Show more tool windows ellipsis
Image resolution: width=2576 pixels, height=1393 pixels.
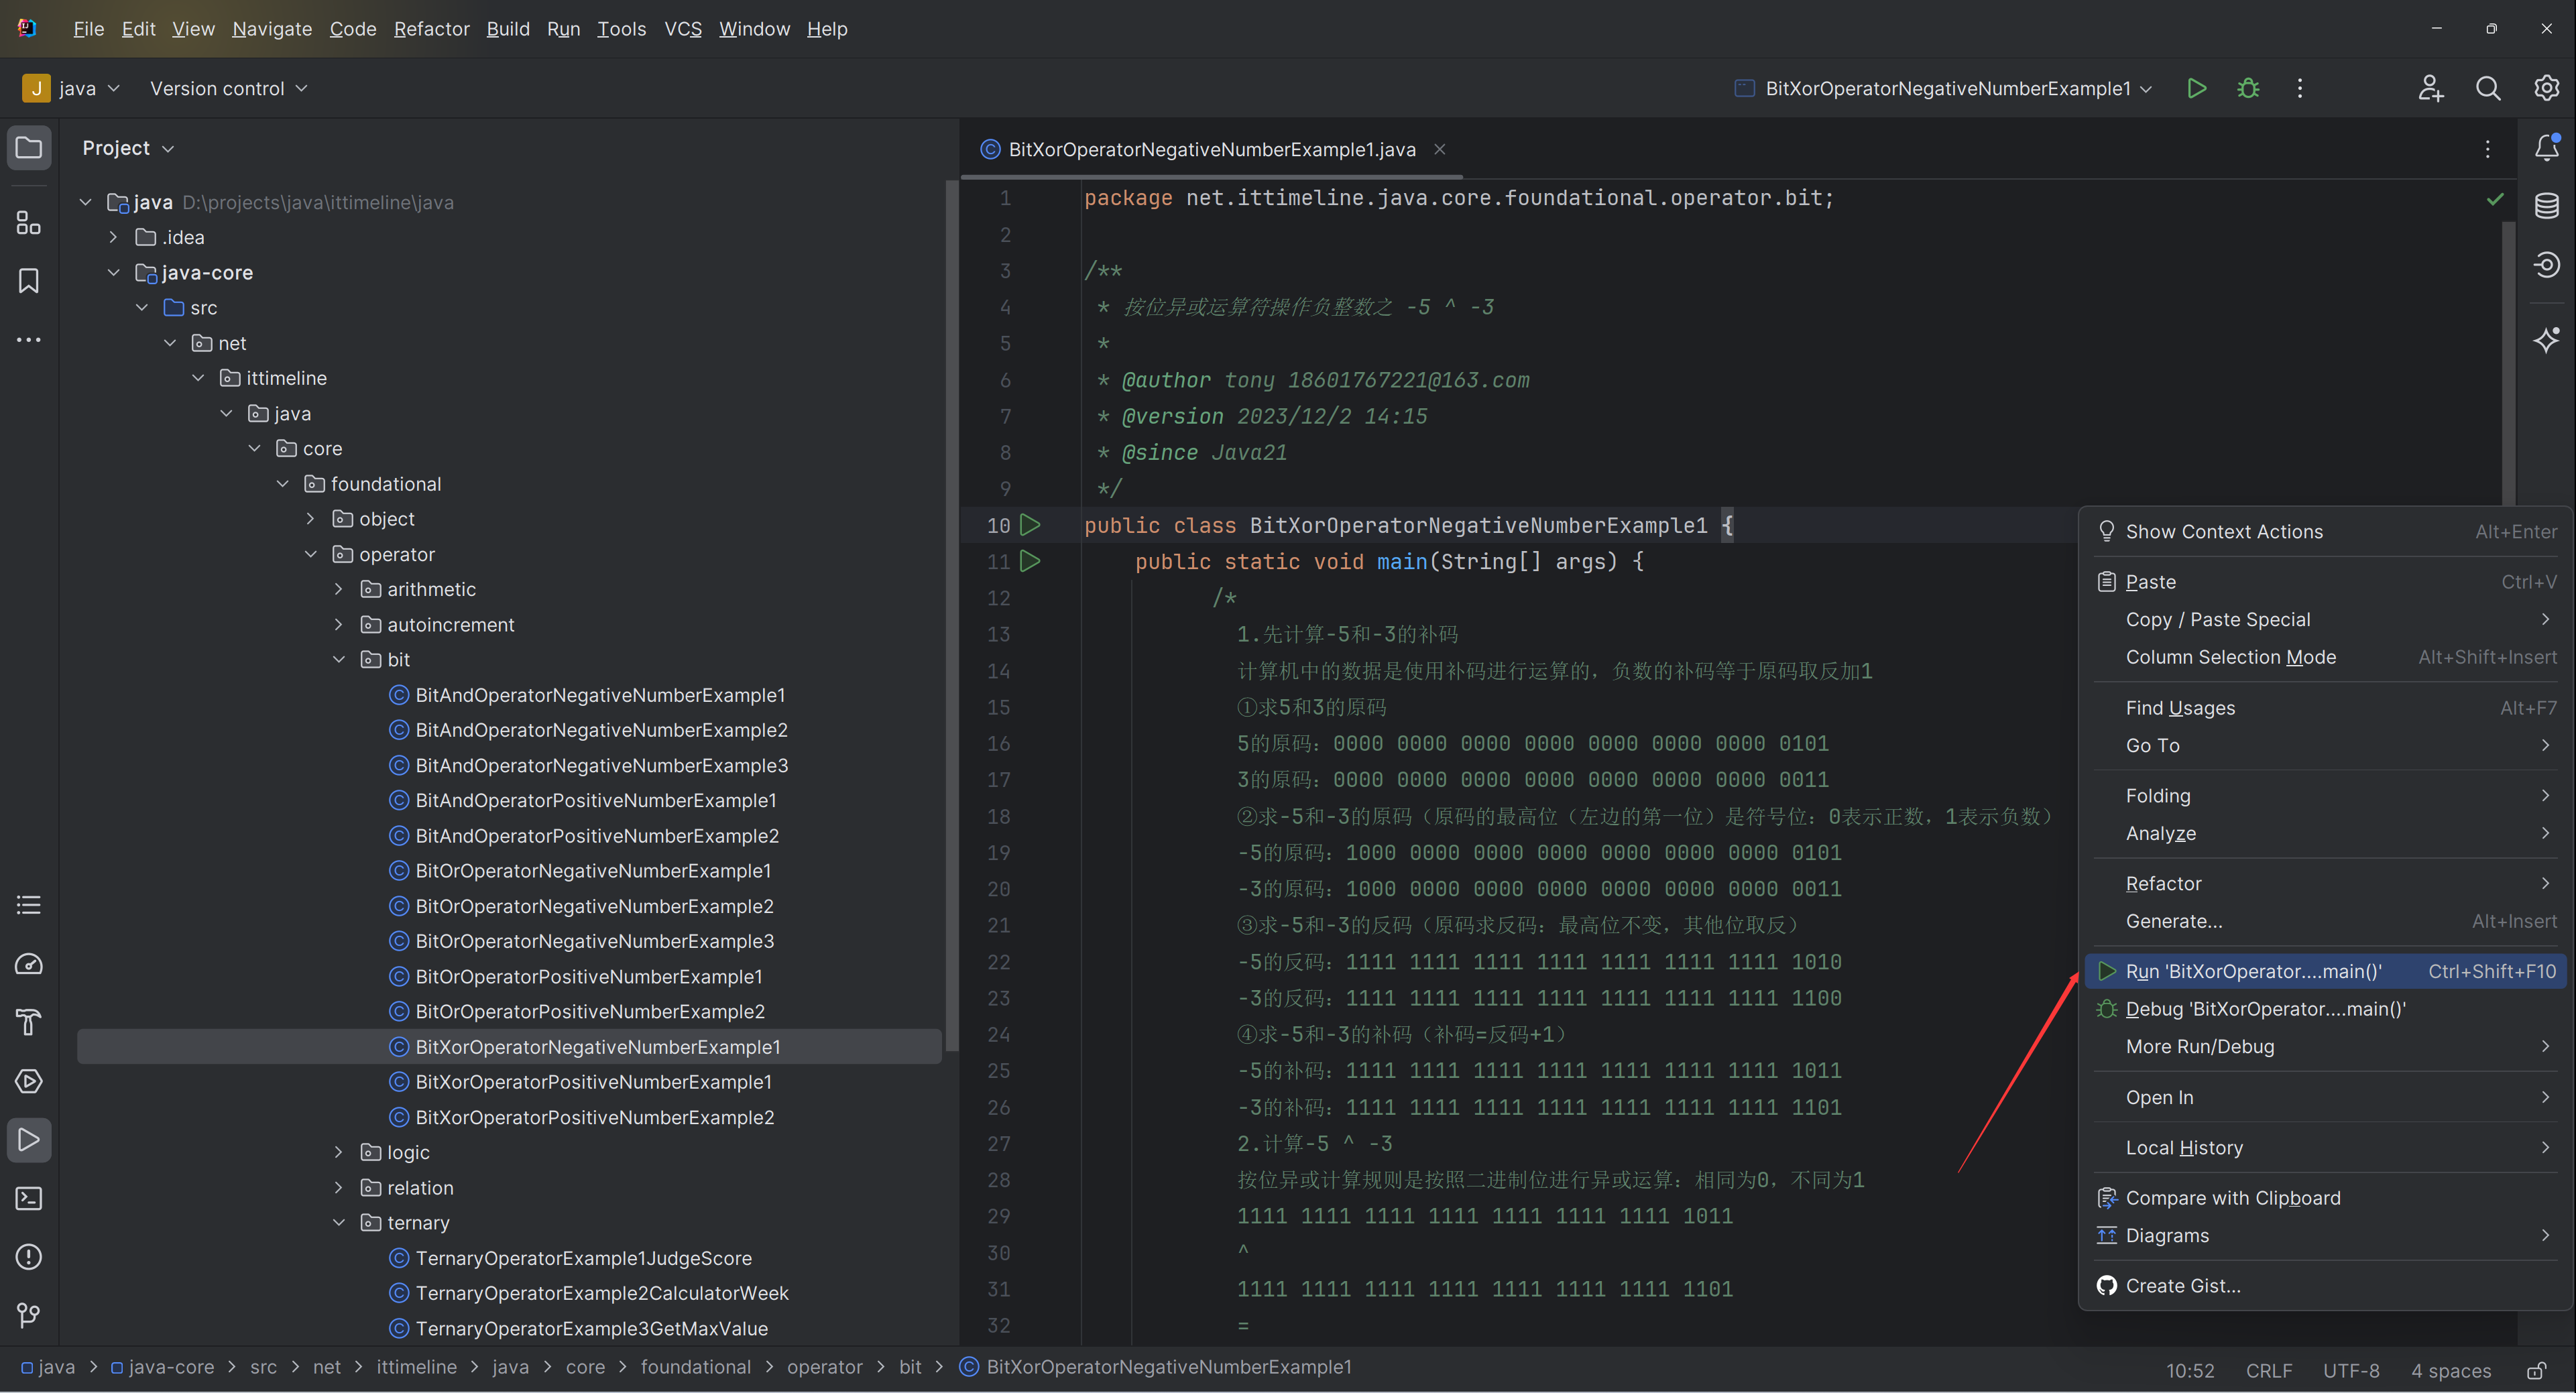pos(29,340)
